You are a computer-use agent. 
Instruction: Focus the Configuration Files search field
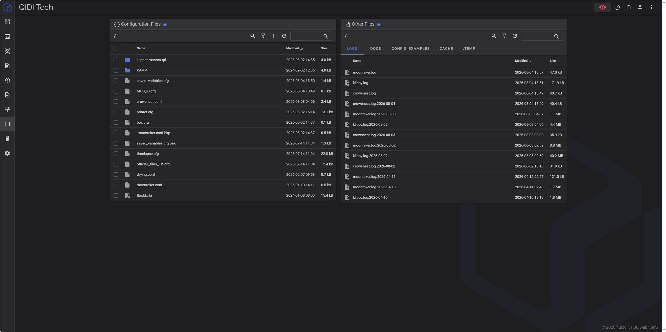click(311, 36)
